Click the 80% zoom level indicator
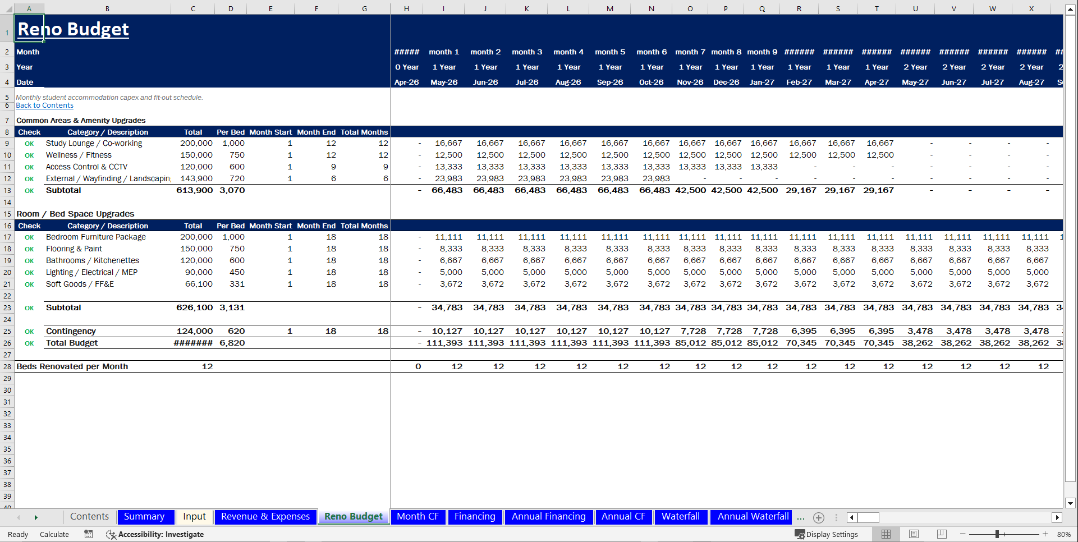The height and width of the screenshot is (542, 1078). click(1063, 534)
